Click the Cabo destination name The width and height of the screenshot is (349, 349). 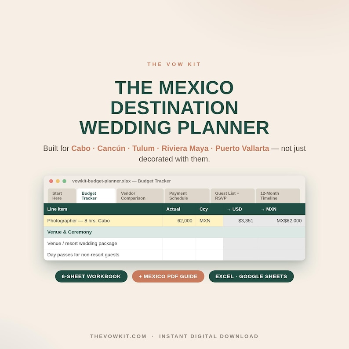(81, 148)
